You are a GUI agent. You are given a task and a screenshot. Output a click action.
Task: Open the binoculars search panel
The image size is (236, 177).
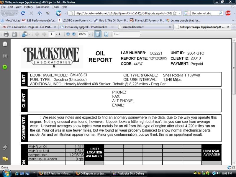pyautogui.click(x=5, y=56)
